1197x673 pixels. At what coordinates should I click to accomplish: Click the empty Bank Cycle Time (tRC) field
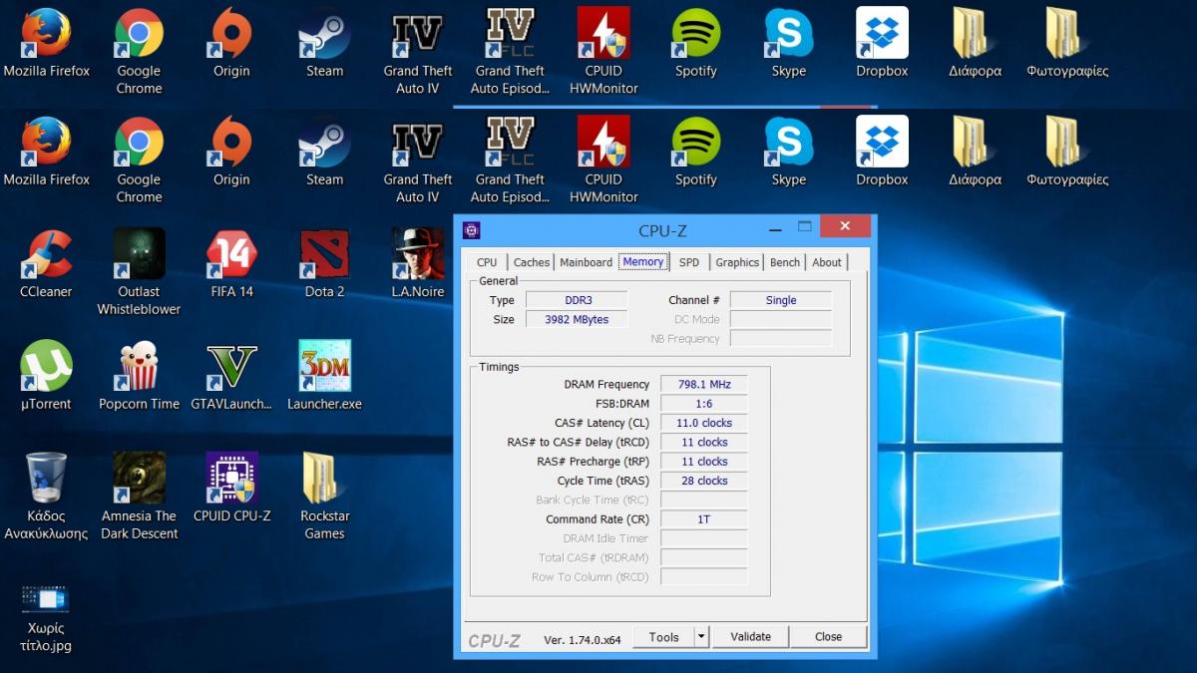[x=703, y=500]
